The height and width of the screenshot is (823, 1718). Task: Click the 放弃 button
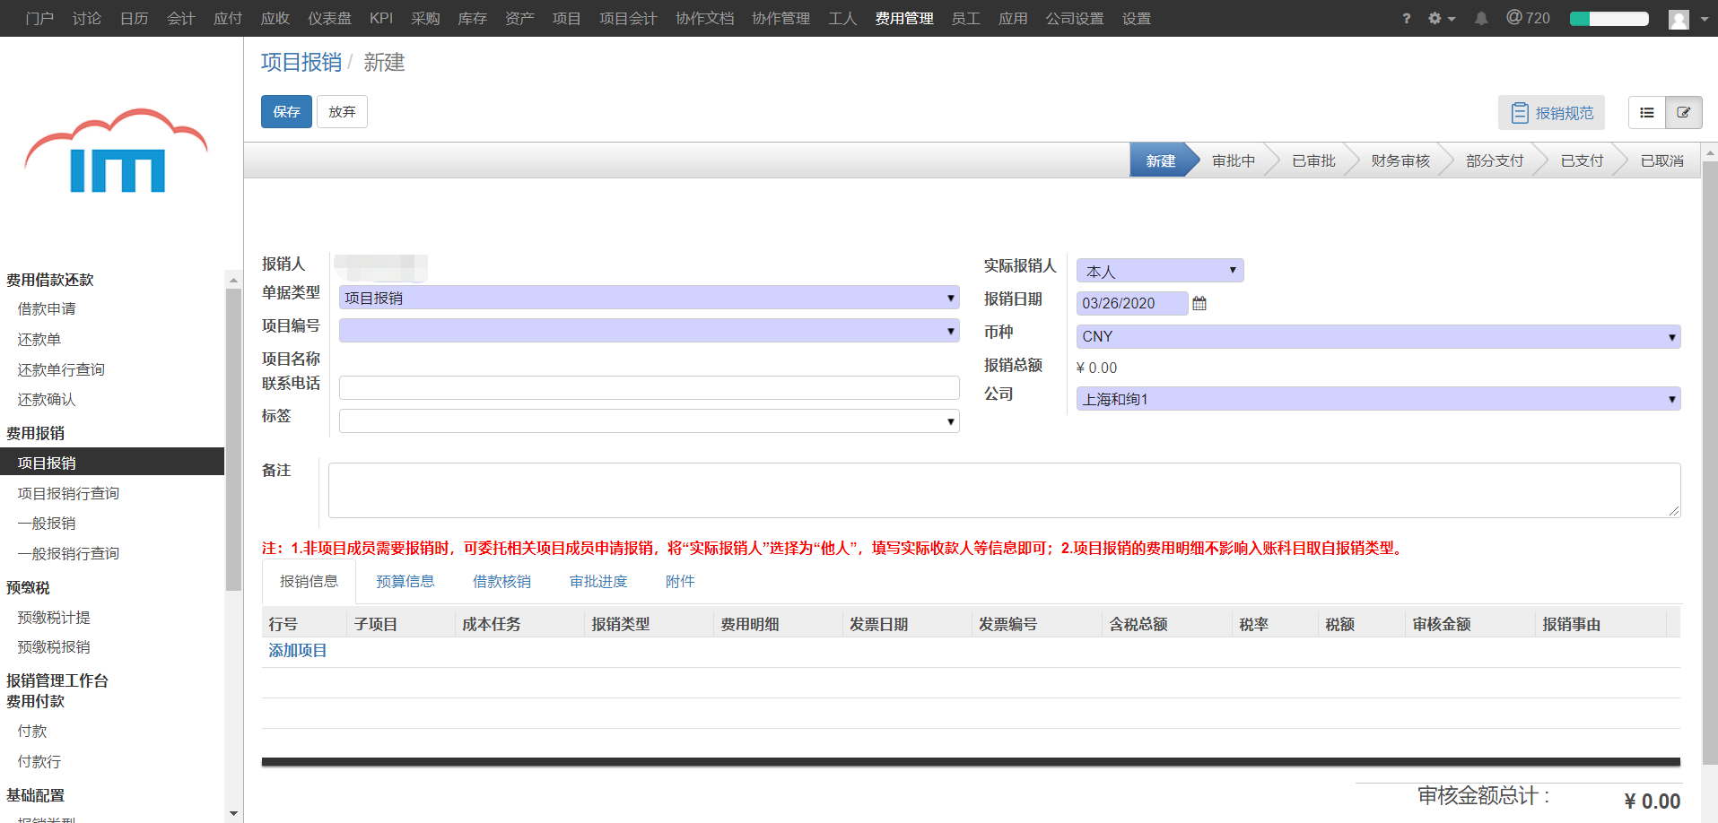click(x=342, y=112)
